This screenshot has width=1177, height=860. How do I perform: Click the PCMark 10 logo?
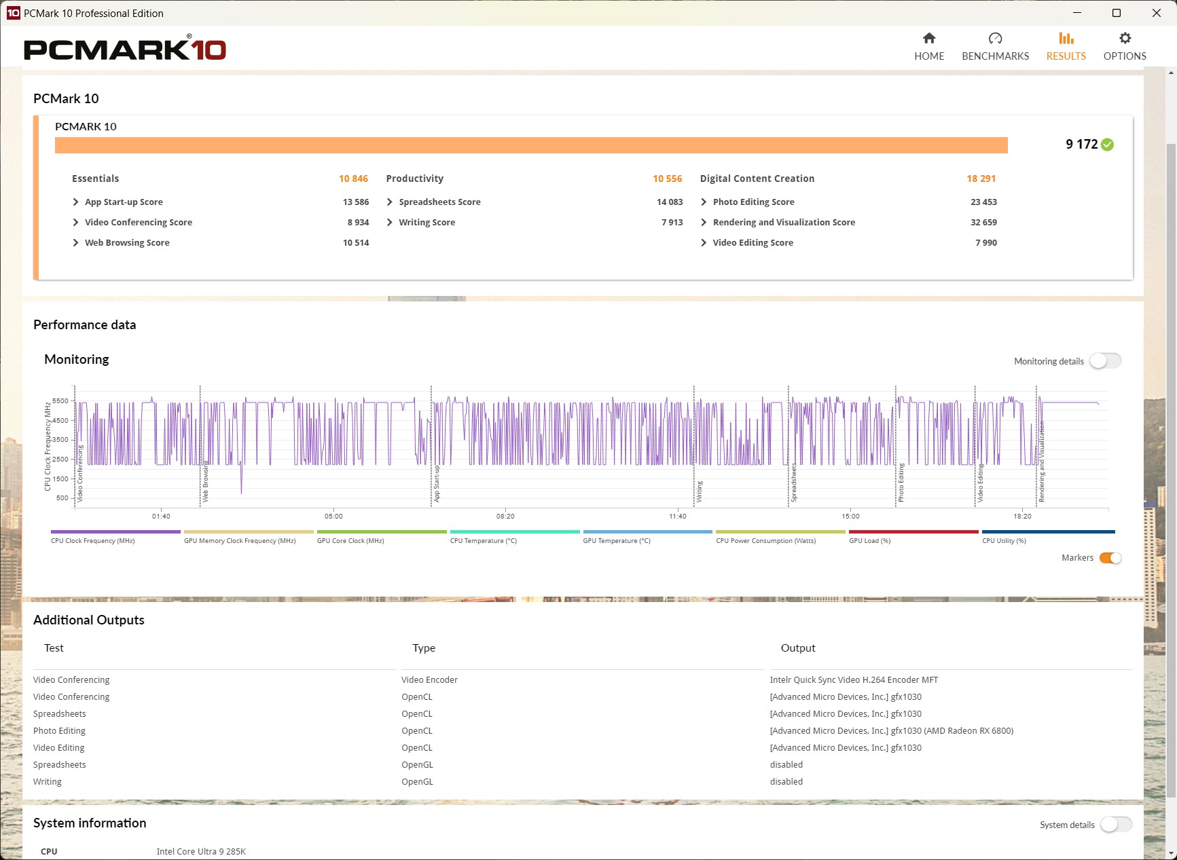pyautogui.click(x=125, y=48)
